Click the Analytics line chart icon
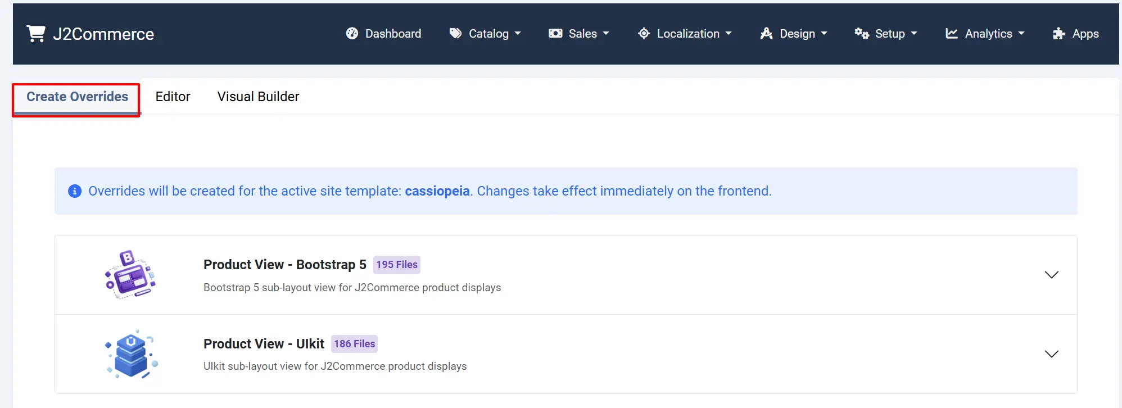1122x408 pixels. pos(952,34)
